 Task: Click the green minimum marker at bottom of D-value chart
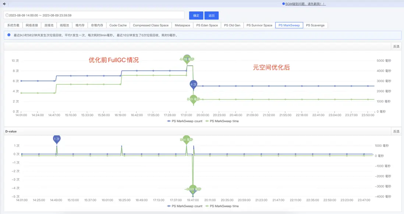(193, 189)
